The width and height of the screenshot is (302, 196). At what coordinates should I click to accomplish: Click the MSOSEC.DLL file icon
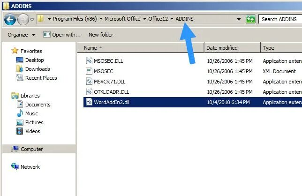(89, 60)
